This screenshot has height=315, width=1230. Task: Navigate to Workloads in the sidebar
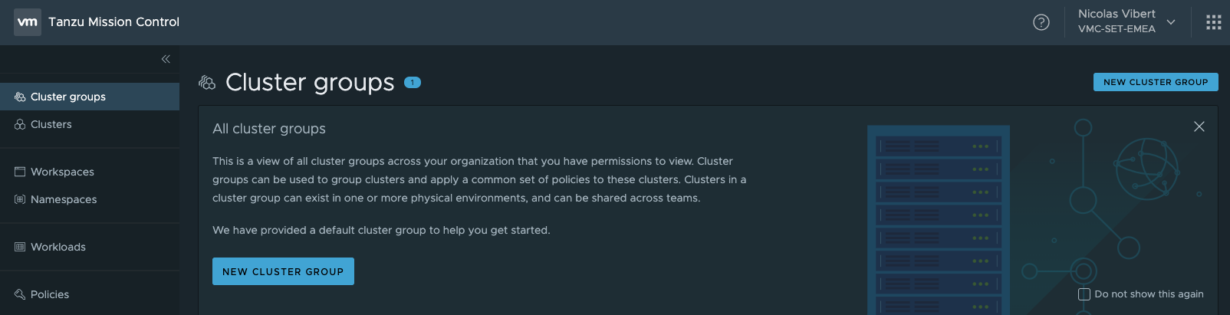tap(58, 247)
